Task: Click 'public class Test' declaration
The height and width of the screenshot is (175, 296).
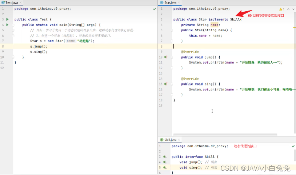Action: [31, 19]
